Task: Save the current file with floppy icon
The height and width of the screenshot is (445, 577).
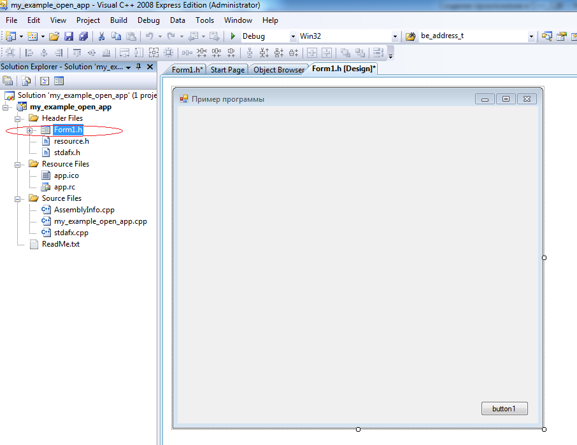Action: (69, 36)
